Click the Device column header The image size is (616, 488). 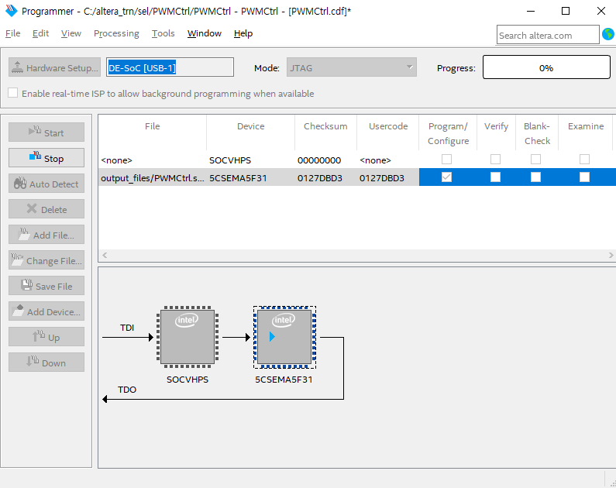[x=250, y=132]
